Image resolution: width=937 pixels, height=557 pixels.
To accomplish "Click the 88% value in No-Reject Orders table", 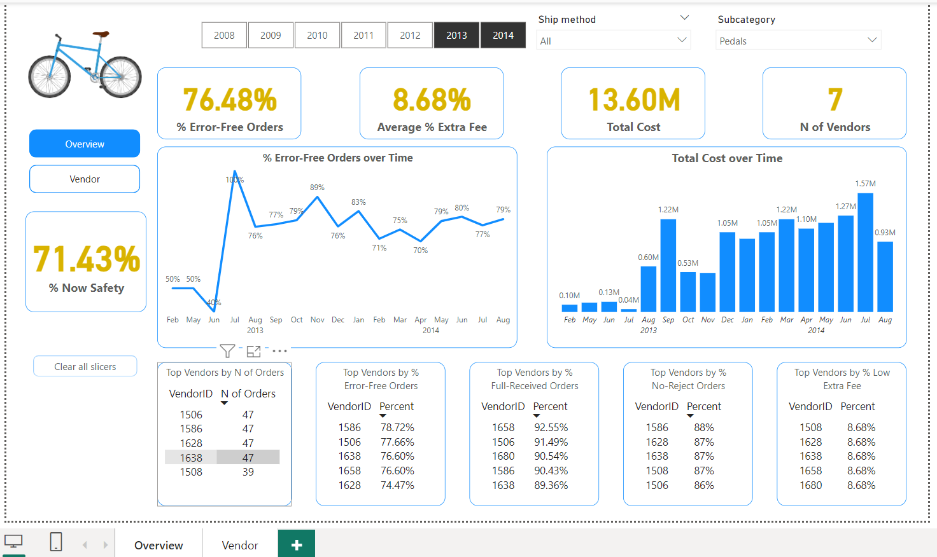I will (704, 427).
